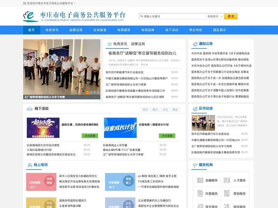Click the 区市动态 section icon

coord(195,109)
